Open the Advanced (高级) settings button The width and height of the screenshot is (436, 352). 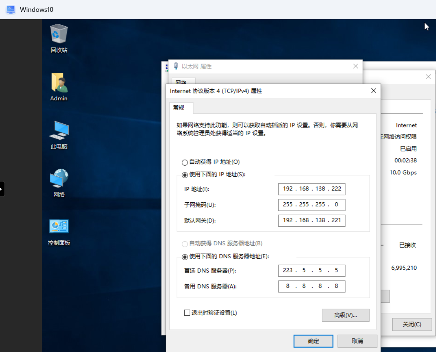click(x=345, y=315)
